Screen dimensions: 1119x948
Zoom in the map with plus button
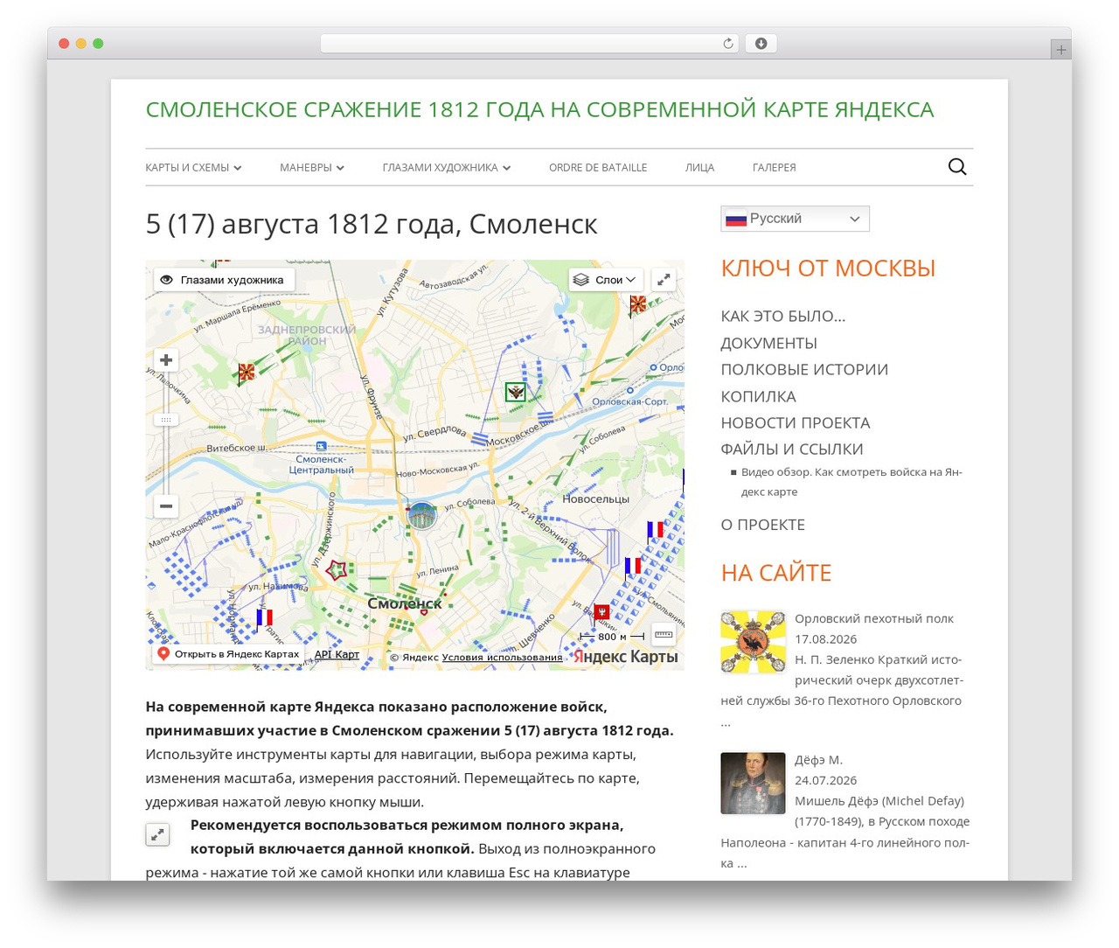pyautogui.click(x=166, y=360)
